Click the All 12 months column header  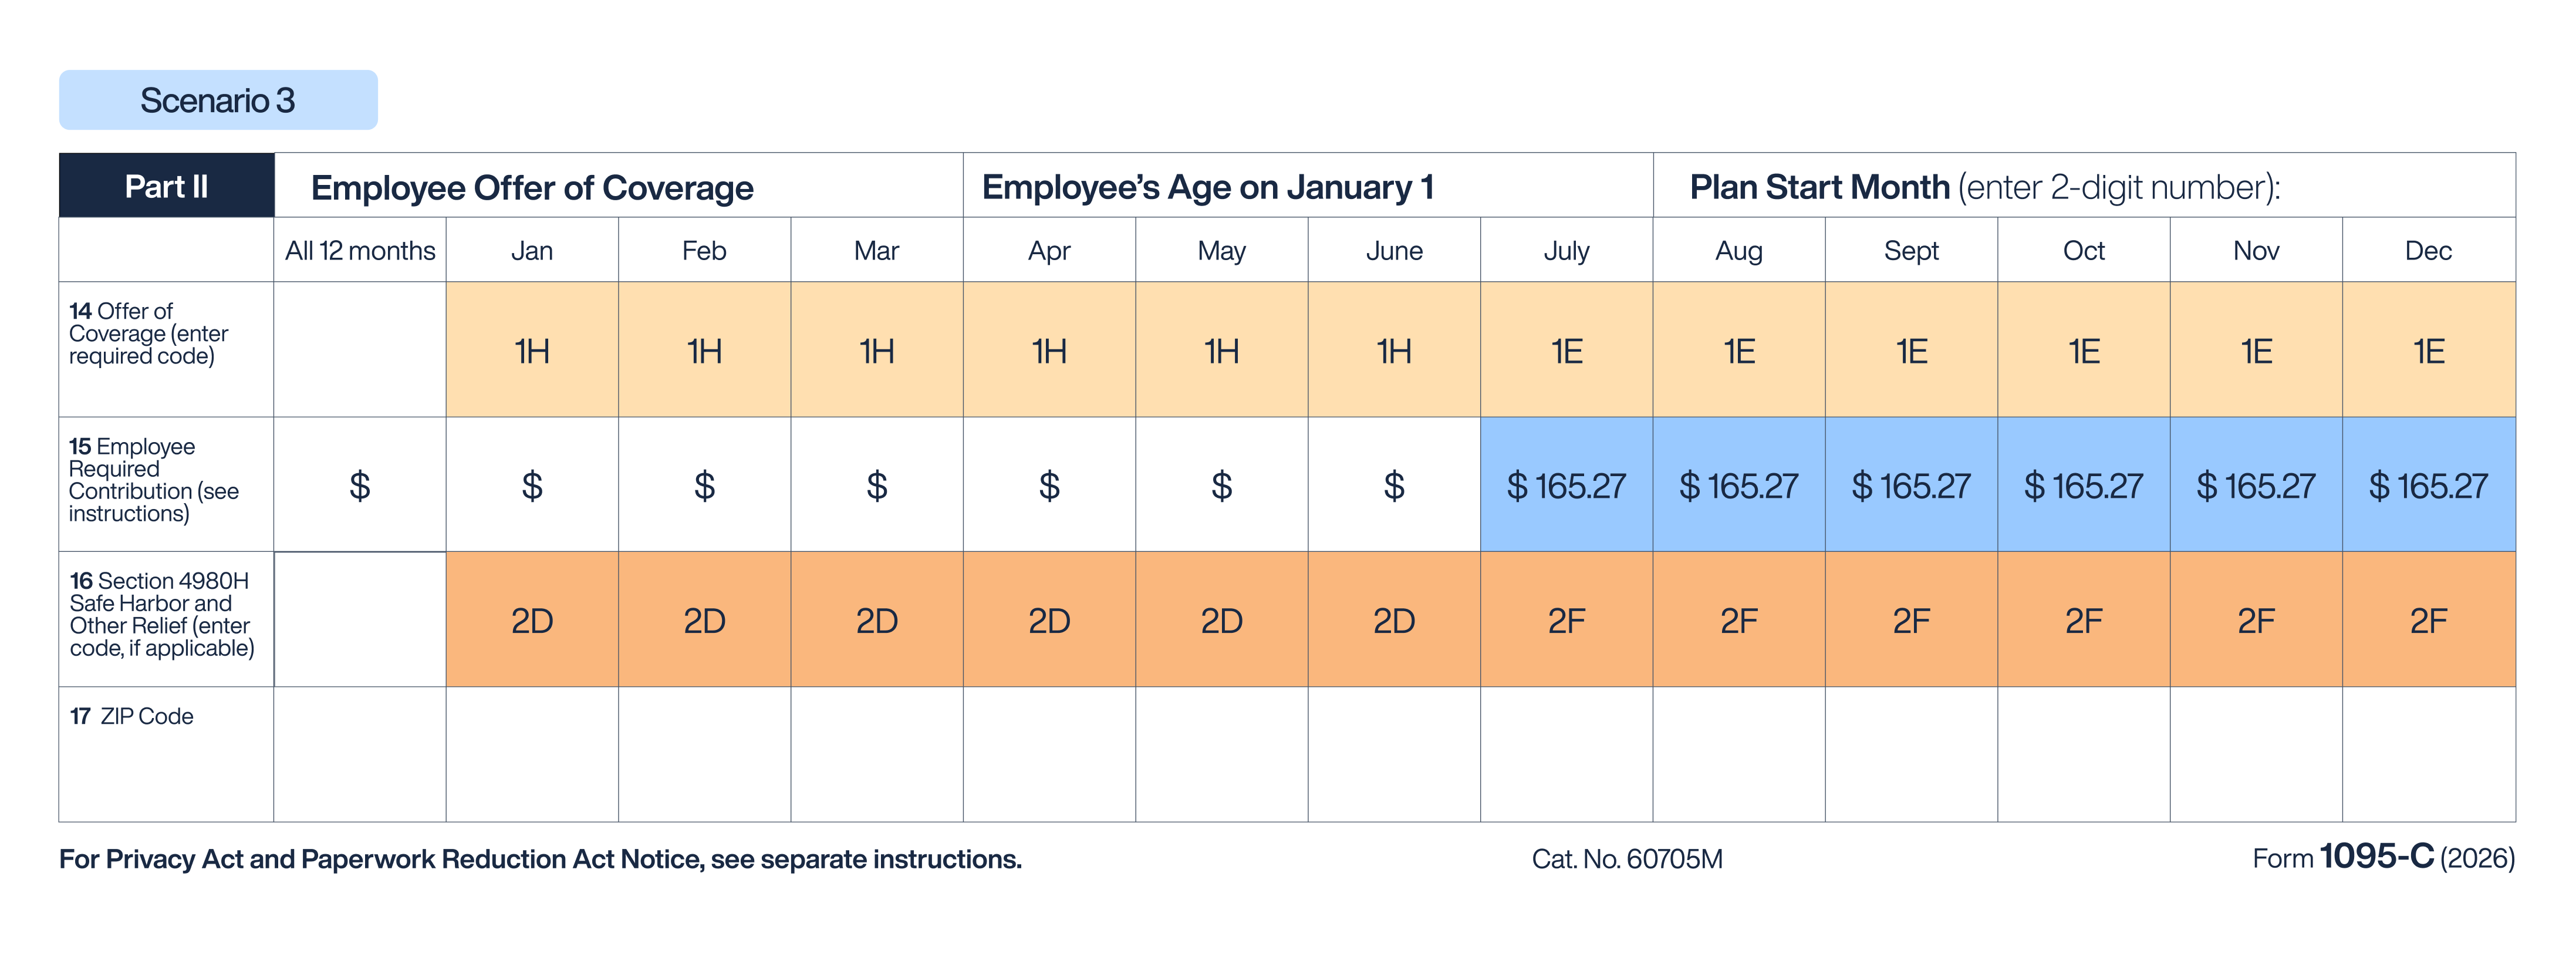[360, 250]
